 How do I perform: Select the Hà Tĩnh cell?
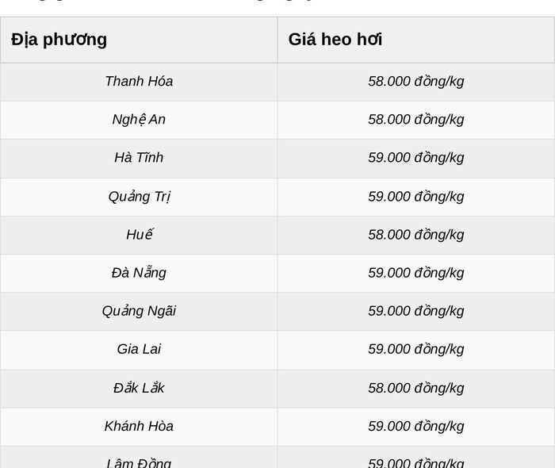point(139,158)
